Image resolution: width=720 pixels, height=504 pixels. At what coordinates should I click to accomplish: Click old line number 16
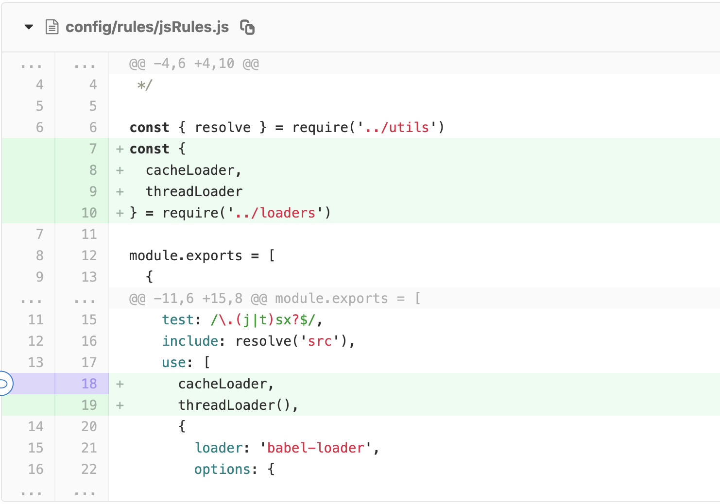(35, 470)
